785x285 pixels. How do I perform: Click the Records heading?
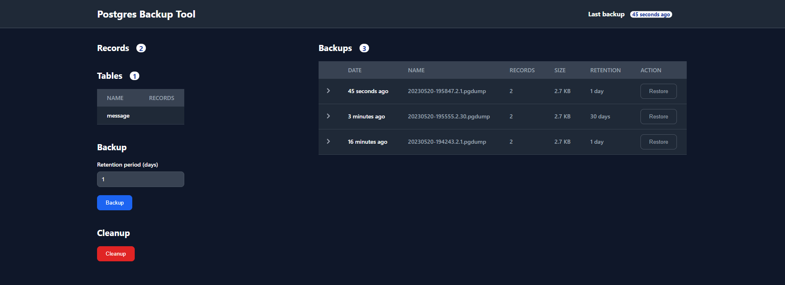pyautogui.click(x=113, y=48)
